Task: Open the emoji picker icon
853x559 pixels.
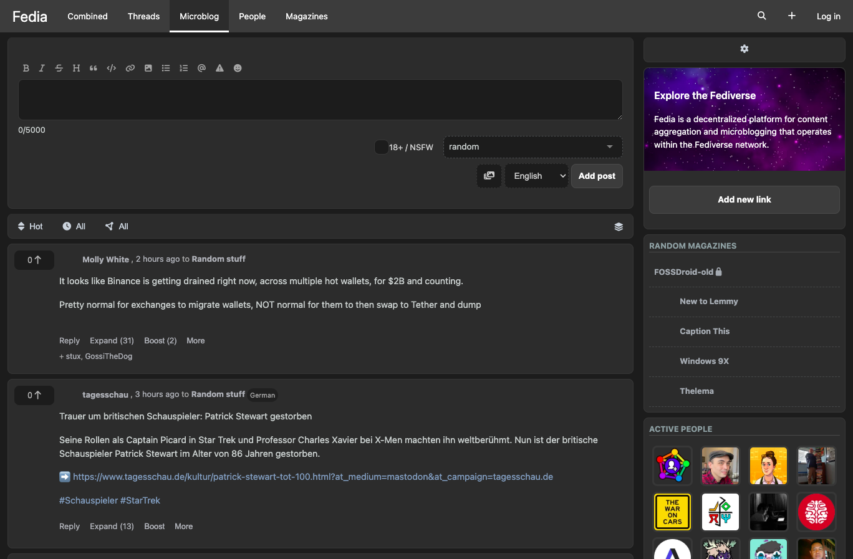Action: (x=238, y=69)
